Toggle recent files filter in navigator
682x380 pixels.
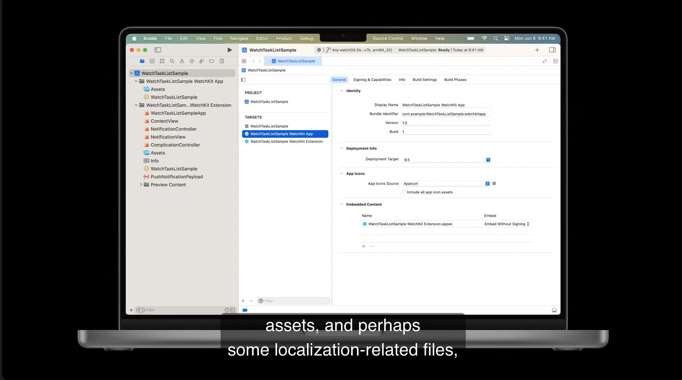pyautogui.click(x=226, y=310)
